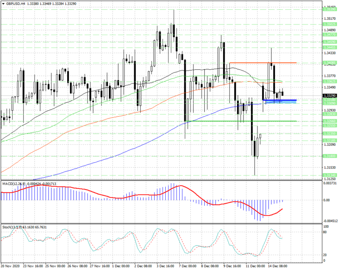
Task: Click the Stochastic 80 level scale label
Action: click(x=325, y=232)
